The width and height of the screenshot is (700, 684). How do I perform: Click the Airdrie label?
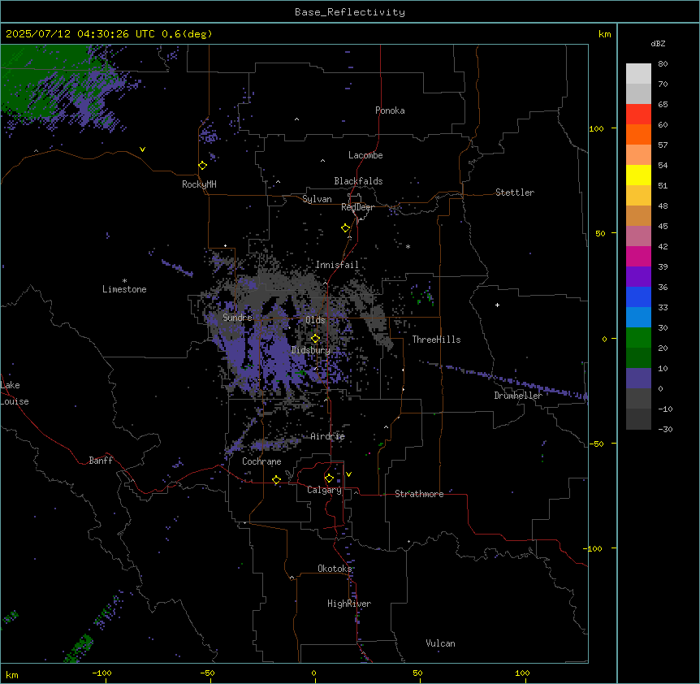coord(328,436)
